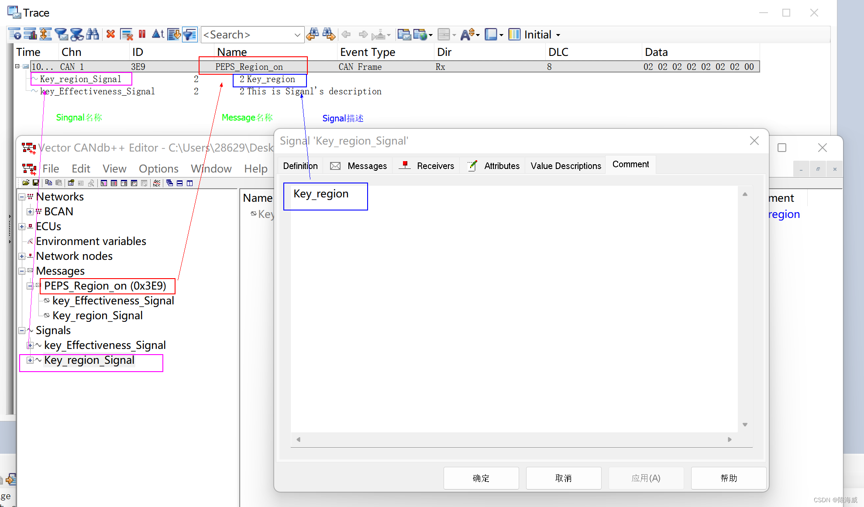Toggle the active filter icon in Trace toolbar
This screenshot has width=864, height=507.
tap(190, 34)
